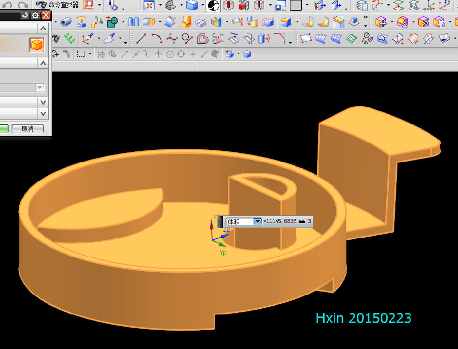The width and height of the screenshot is (458, 349).
Task: Open the 体积 measurement type dropdown
Action: point(257,221)
